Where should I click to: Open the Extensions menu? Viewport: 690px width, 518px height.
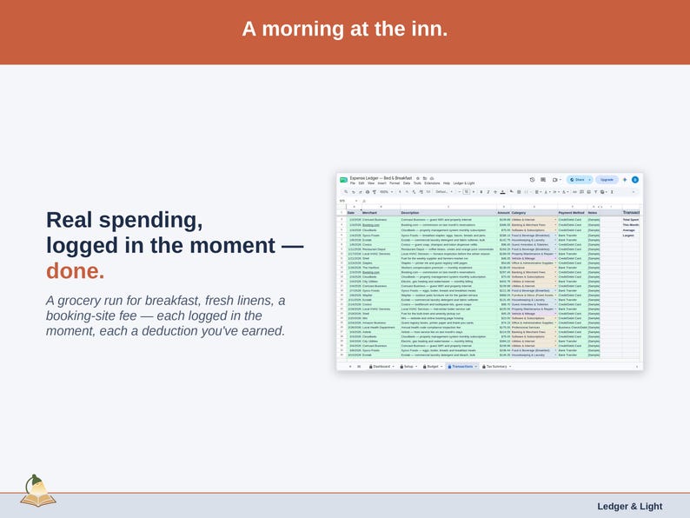432,183
